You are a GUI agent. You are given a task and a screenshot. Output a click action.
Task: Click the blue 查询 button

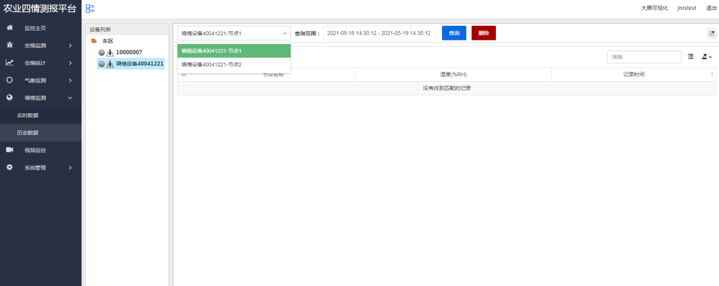(454, 33)
